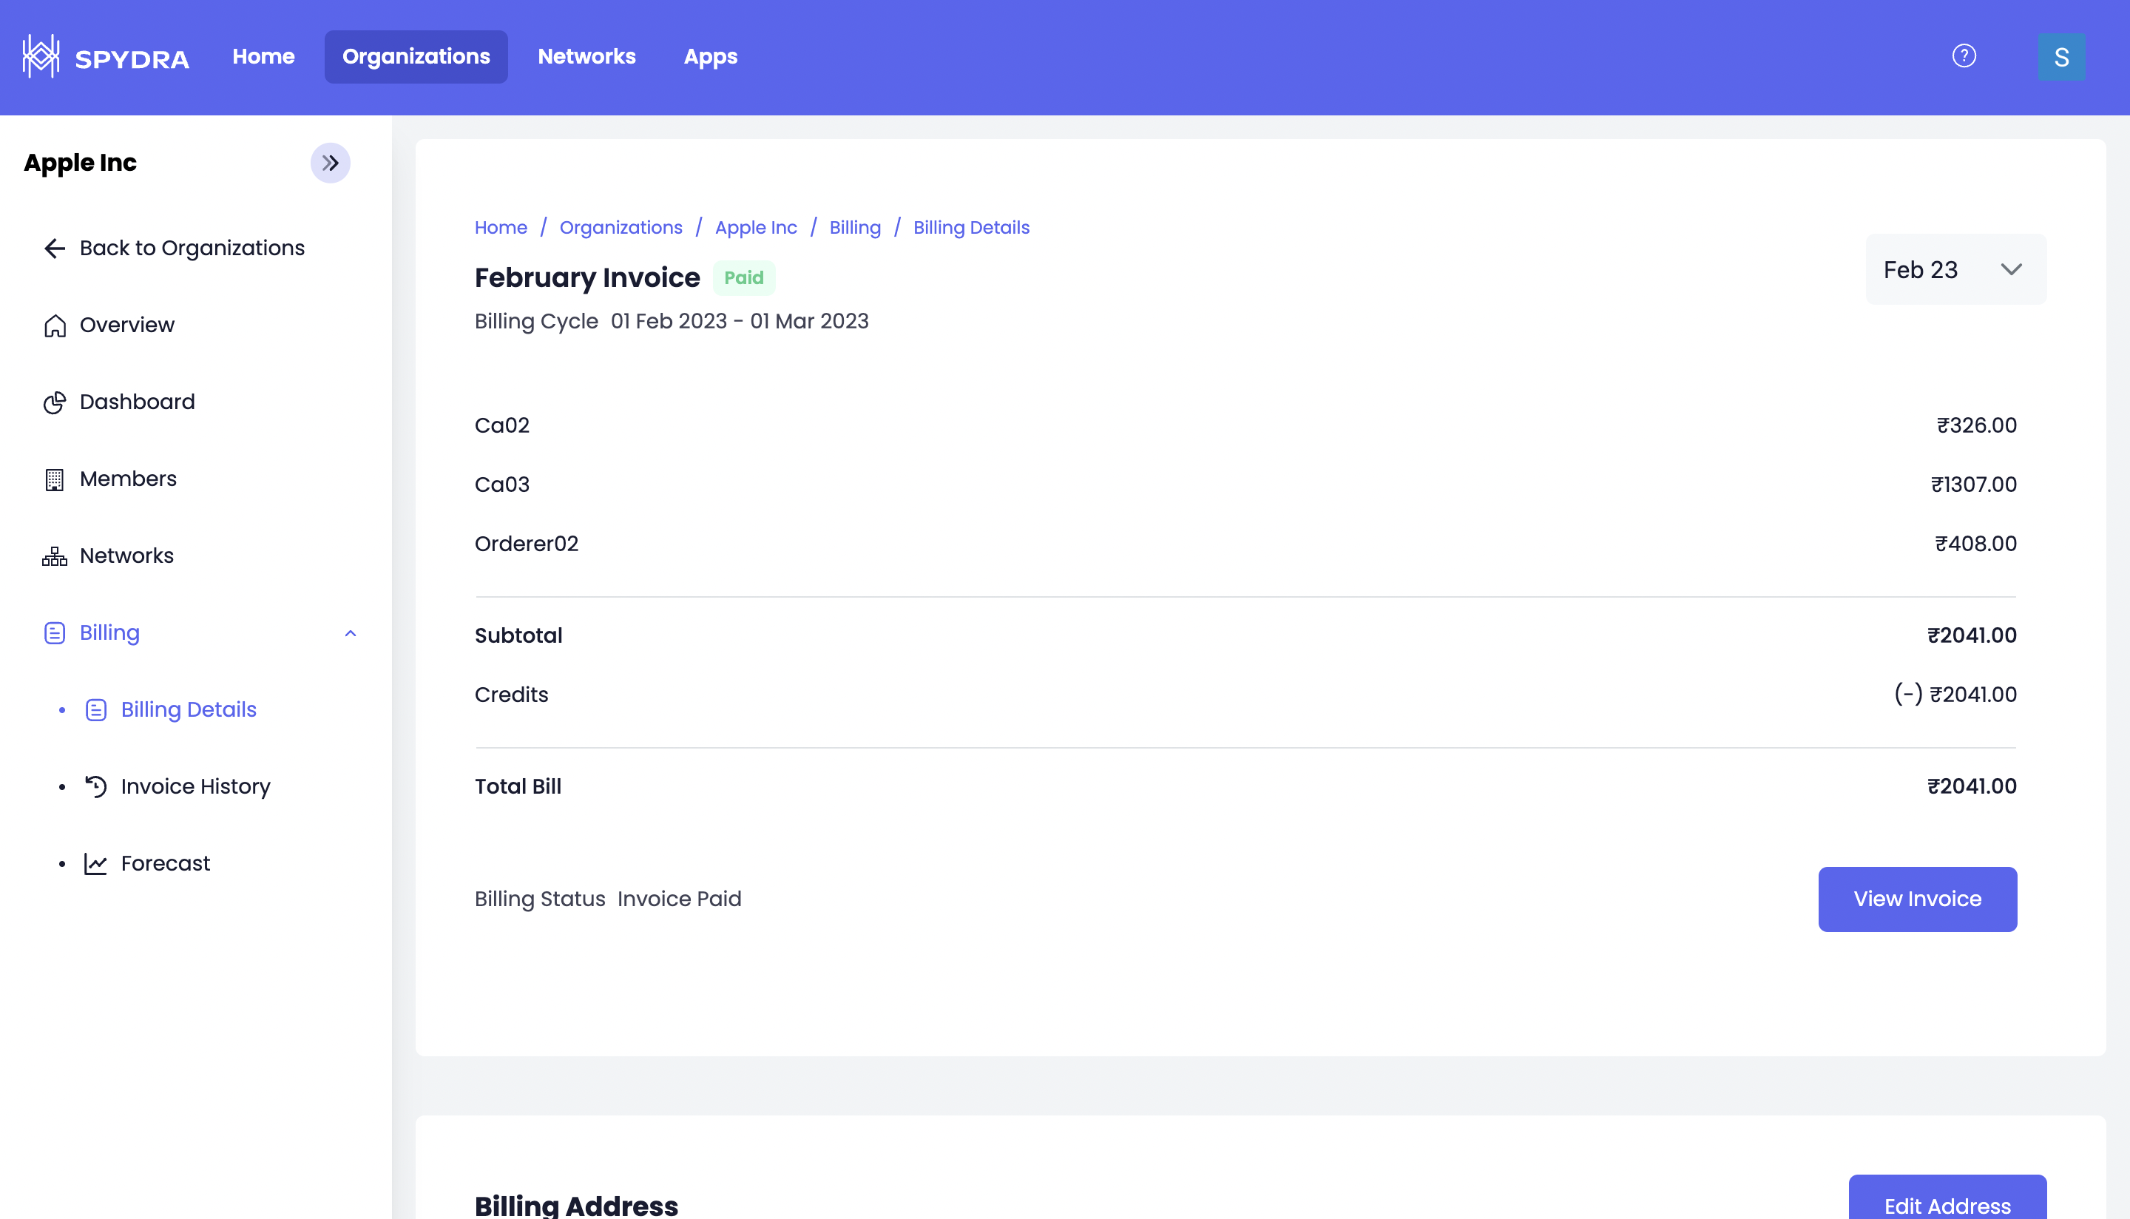The height and width of the screenshot is (1219, 2130).
Task: Click the Members building icon
Action: tap(55, 480)
